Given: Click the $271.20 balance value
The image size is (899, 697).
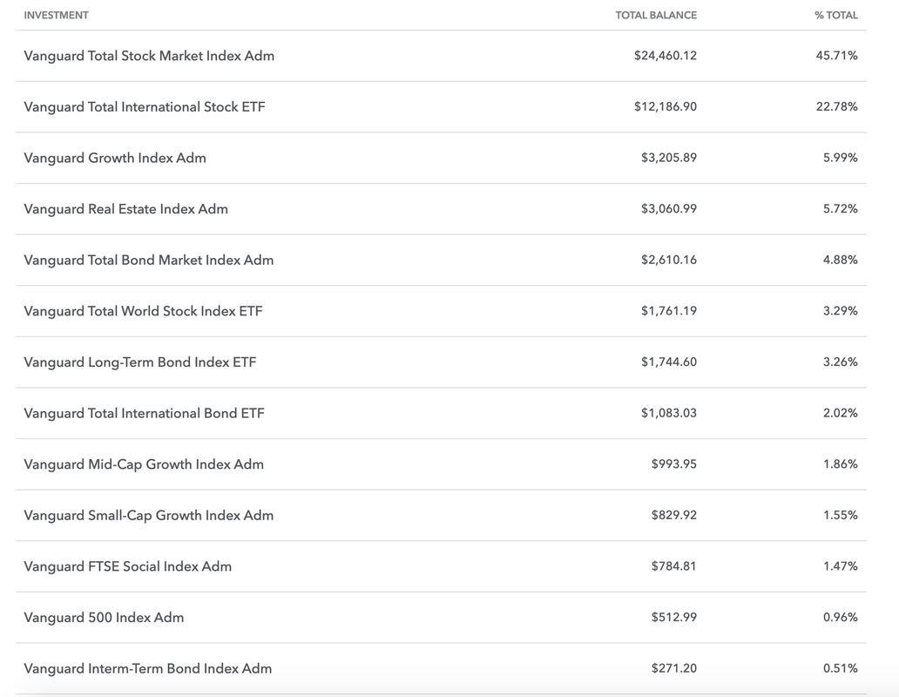Looking at the screenshot, I should (x=673, y=667).
